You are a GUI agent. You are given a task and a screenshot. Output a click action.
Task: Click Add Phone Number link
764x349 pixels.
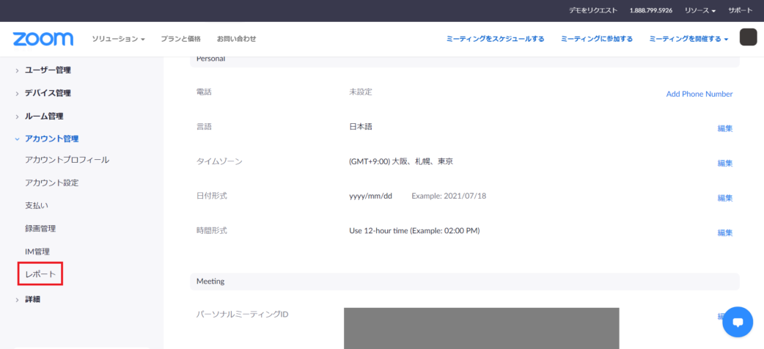point(699,94)
